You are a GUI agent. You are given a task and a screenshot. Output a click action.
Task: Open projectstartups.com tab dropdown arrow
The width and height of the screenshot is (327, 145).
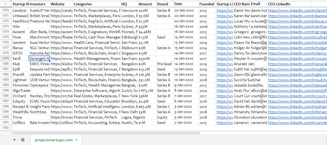coord(76,140)
